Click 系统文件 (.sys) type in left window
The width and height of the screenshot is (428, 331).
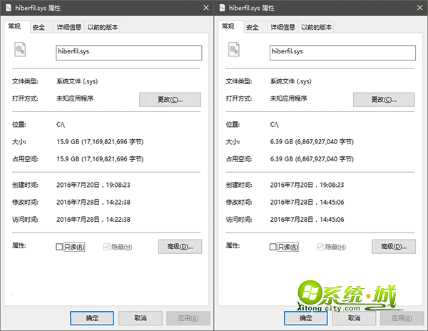pos(77,81)
